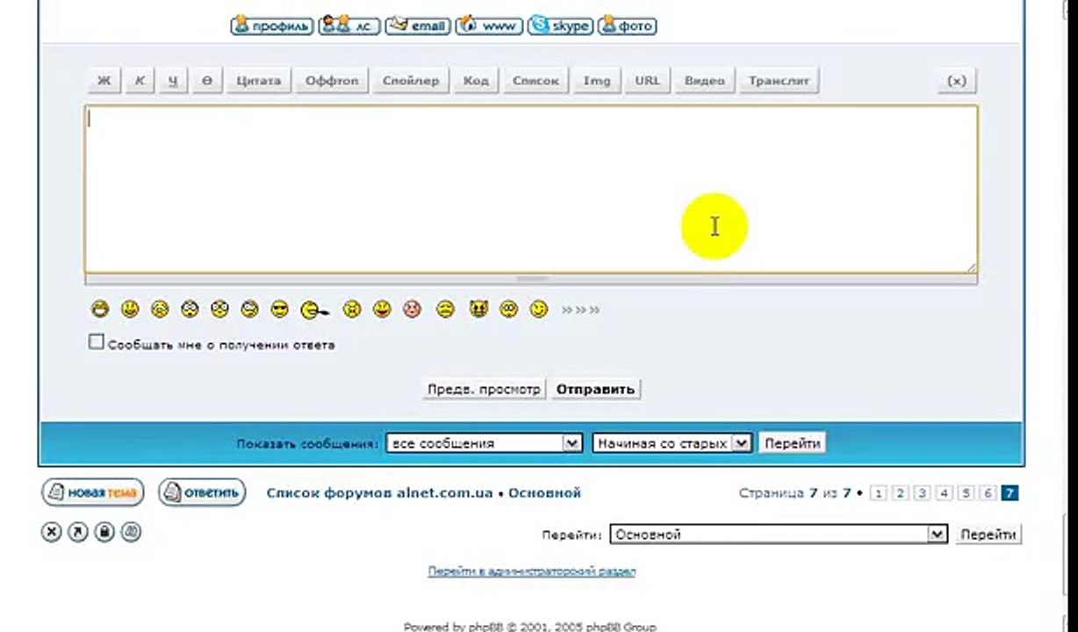
Task: Go to page 3
Action: point(922,493)
